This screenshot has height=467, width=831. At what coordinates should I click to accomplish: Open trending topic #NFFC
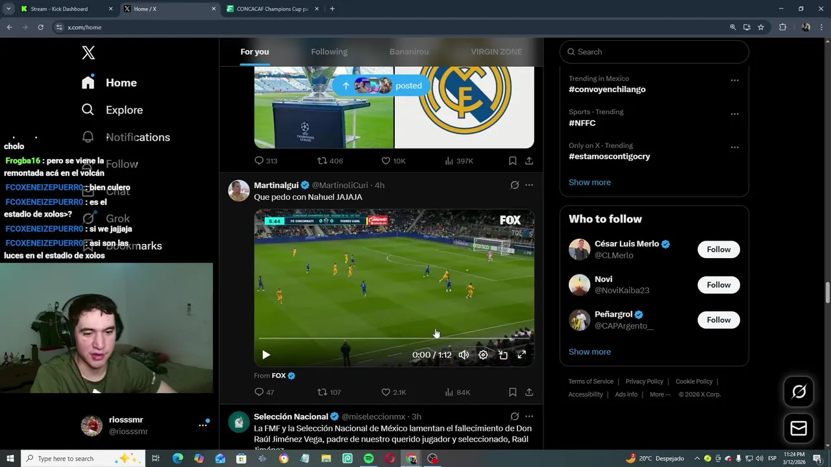pyautogui.click(x=582, y=123)
